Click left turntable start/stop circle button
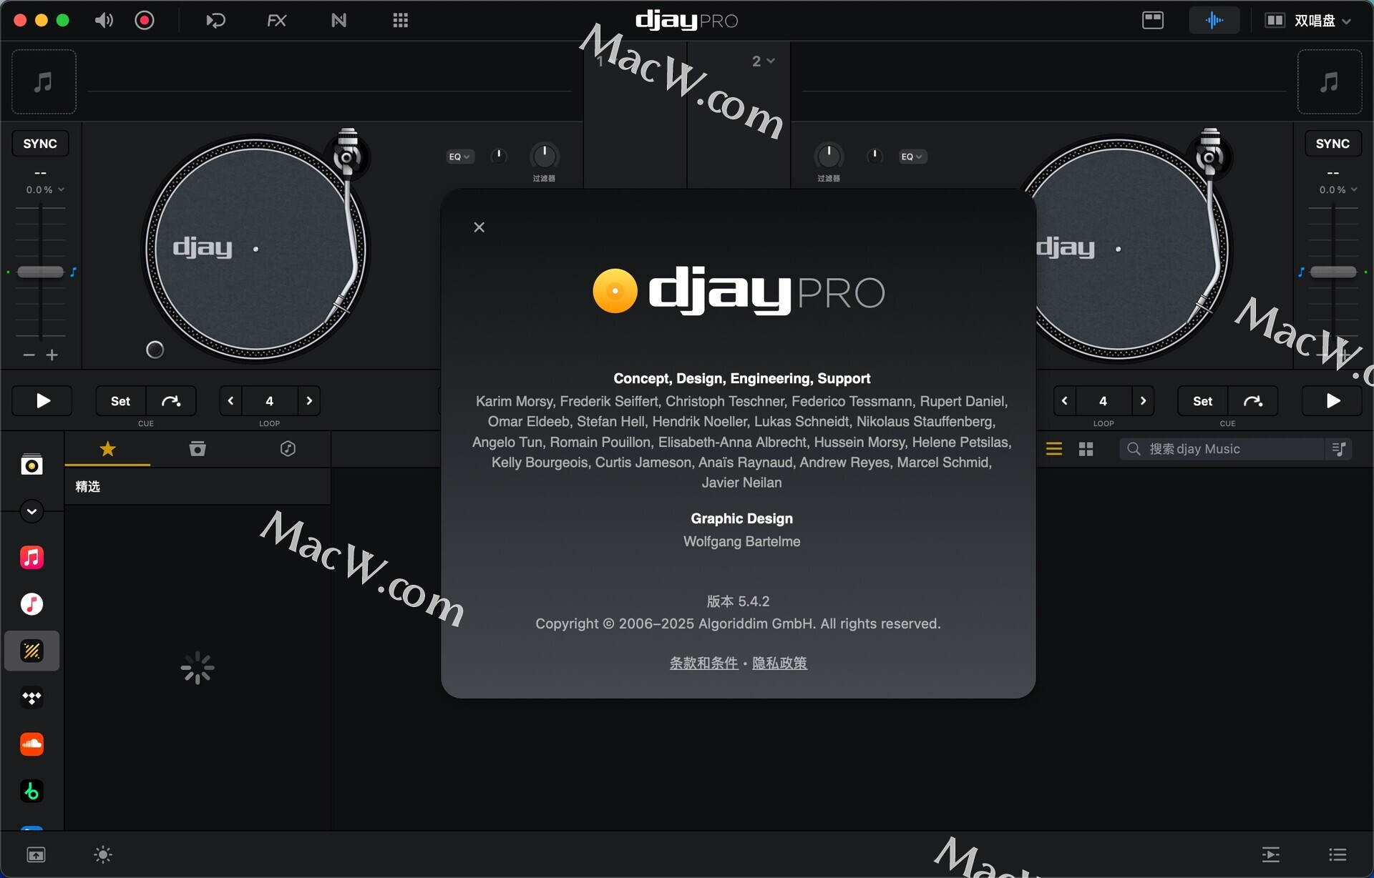The width and height of the screenshot is (1374, 878). 155,350
